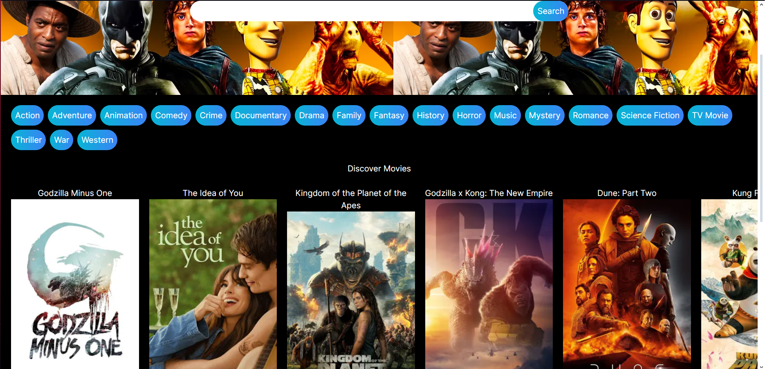Image resolution: width=765 pixels, height=369 pixels.
Task: Select the Adventure genre tag
Action: click(72, 115)
